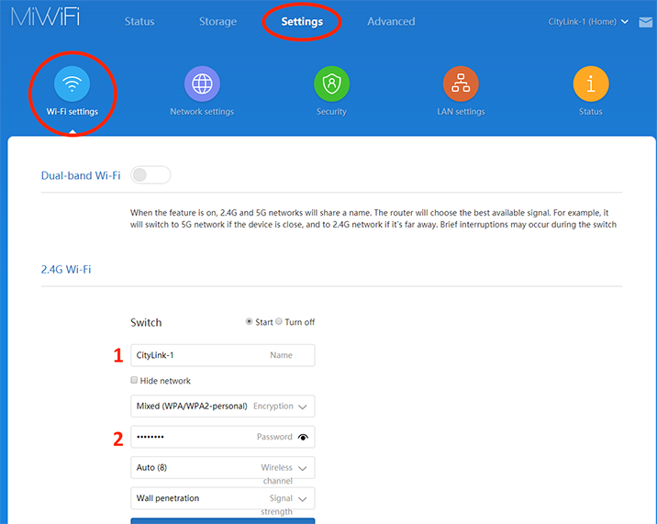Click the Dual-band Wi-Fi label
The image size is (657, 524).
click(81, 175)
